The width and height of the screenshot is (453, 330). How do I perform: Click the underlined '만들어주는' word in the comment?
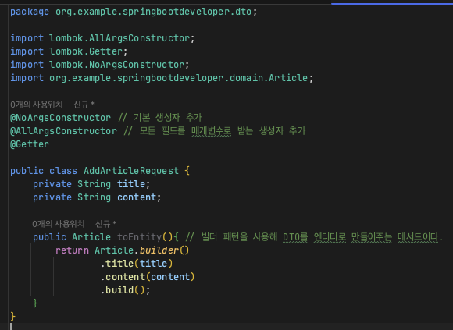pos(372,237)
